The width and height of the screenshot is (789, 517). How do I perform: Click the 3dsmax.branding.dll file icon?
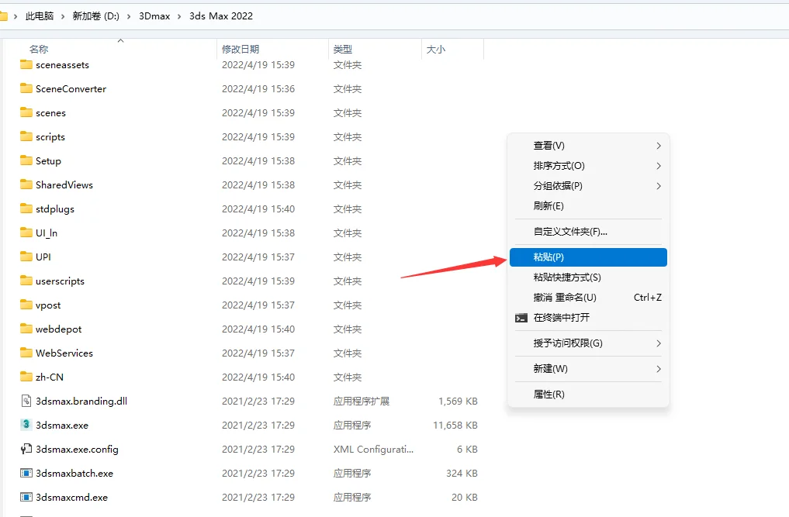(x=26, y=401)
